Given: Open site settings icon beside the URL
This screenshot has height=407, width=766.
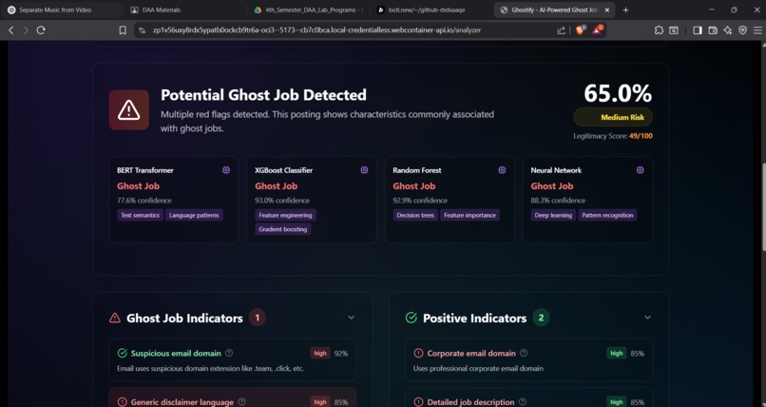Looking at the screenshot, I should 143,30.
